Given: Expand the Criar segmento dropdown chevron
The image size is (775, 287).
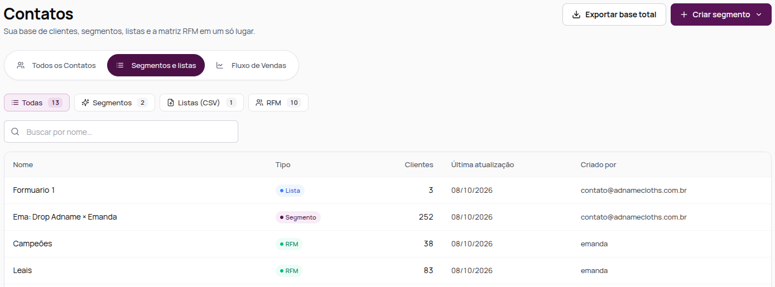Looking at the screenshot, I should (759, 14).
